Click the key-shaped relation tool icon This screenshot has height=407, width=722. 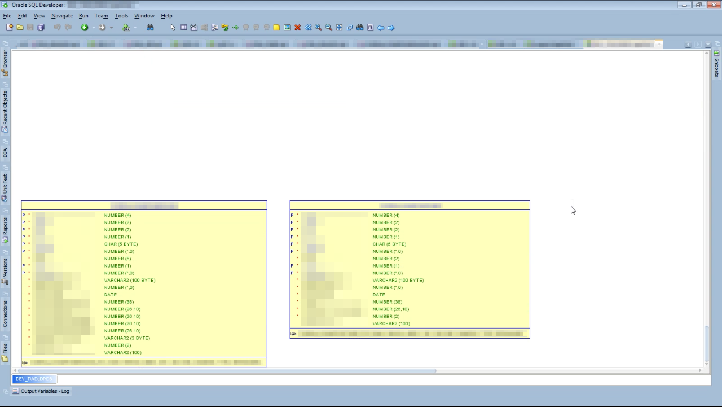point(225,27)
